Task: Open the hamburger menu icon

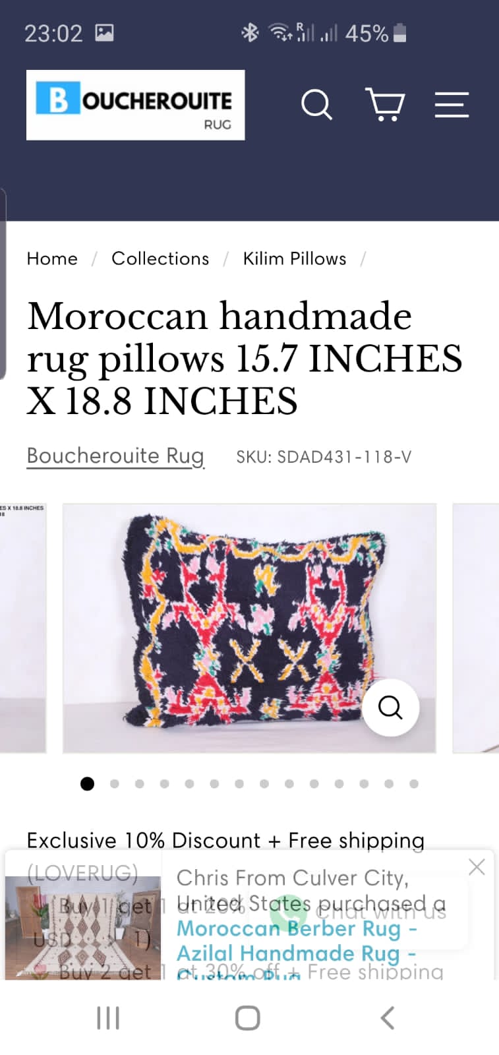Action: pyautogui.click(x=452, y=105)
